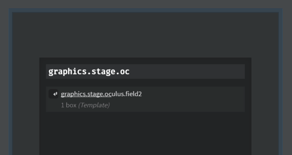Click dialog padding strip above search field
Viewport: 292px width, 155px height.
[x=145, y=61]
